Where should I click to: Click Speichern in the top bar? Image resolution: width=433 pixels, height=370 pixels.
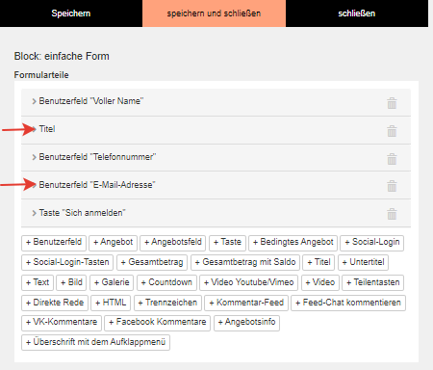point(71,13)
